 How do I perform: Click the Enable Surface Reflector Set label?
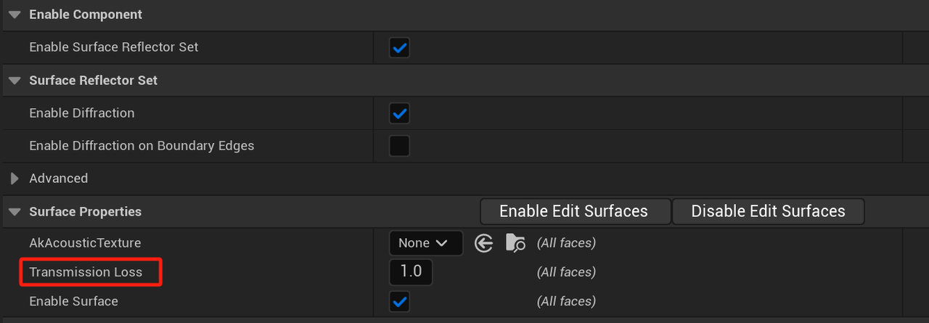pos(113,47)
